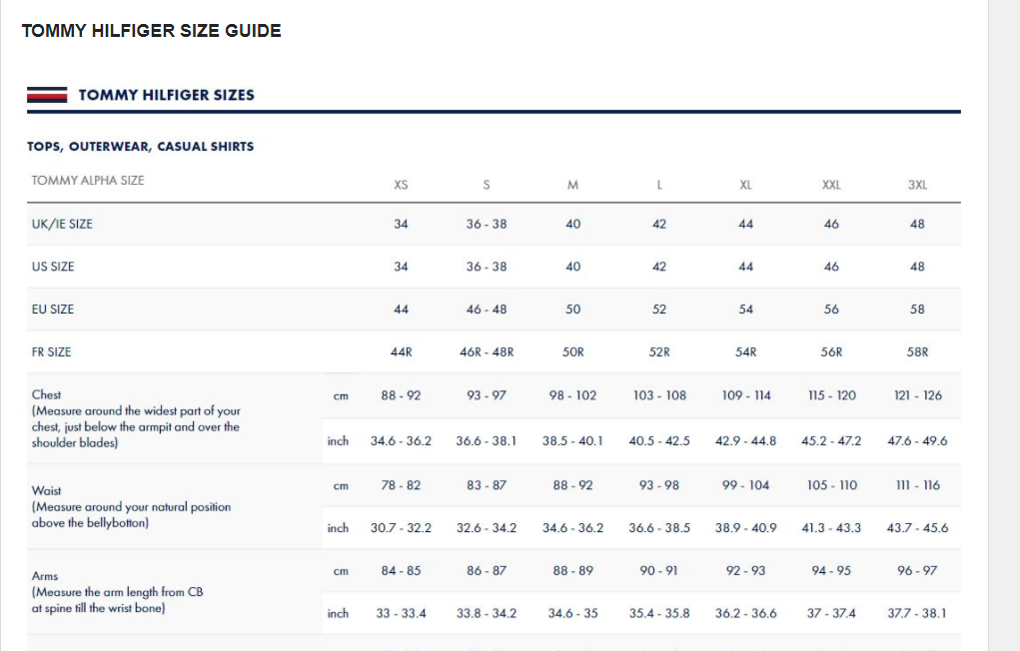
Task: Click chest cm value 103 - 108
Action: coord(659,395)
